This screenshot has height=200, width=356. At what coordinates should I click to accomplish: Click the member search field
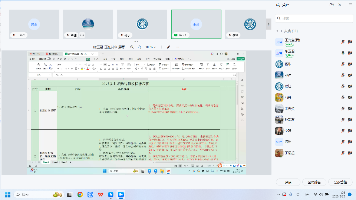coord(314,18)
